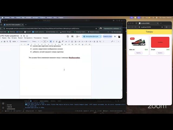
Task: Open the paragraph style 'Заголовок 1' dropdown
Action: tap(25, 41)
